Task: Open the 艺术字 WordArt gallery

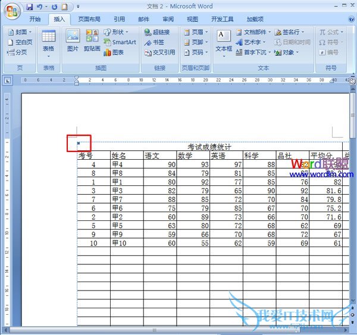Action: coord(250,42)
